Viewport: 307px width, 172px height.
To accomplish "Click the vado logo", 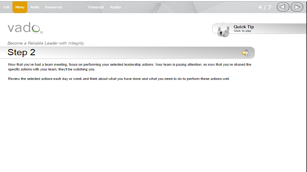I will [25, 28].
